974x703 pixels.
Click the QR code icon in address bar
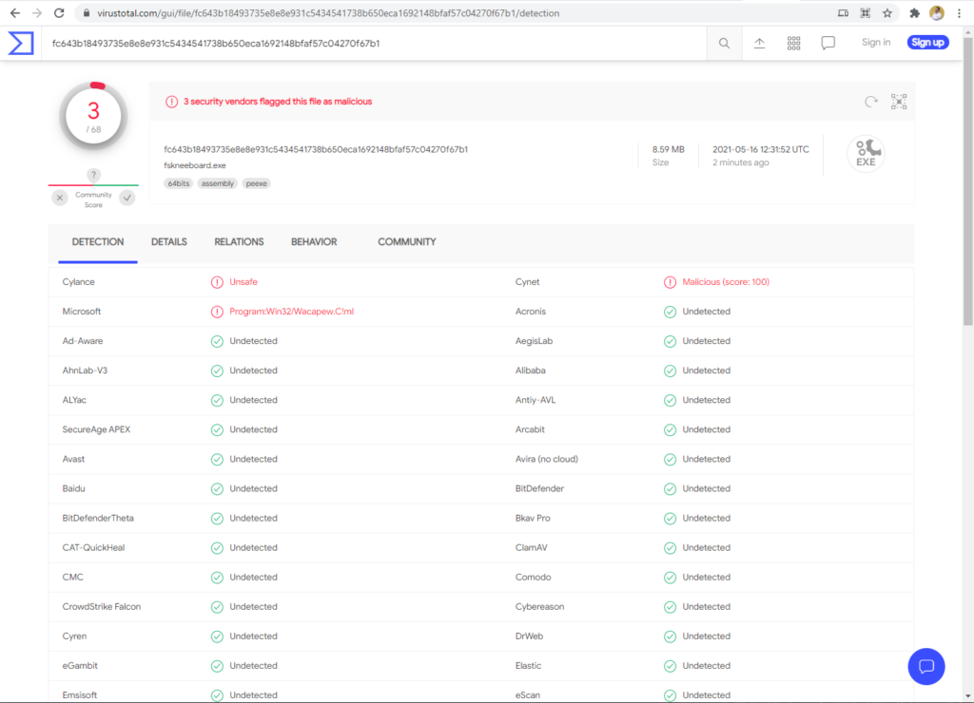pos(866,13)
